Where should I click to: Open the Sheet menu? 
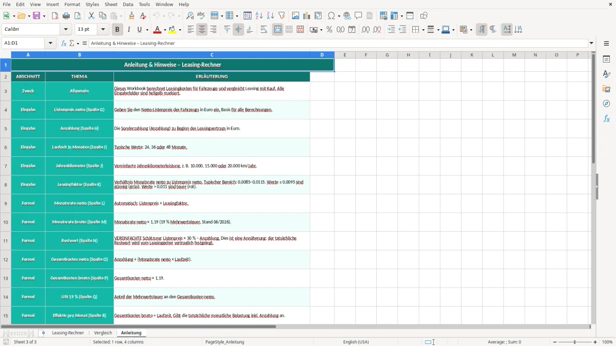[111, 4]
